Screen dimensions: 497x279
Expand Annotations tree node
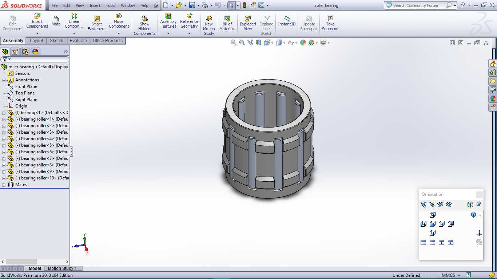4,80
